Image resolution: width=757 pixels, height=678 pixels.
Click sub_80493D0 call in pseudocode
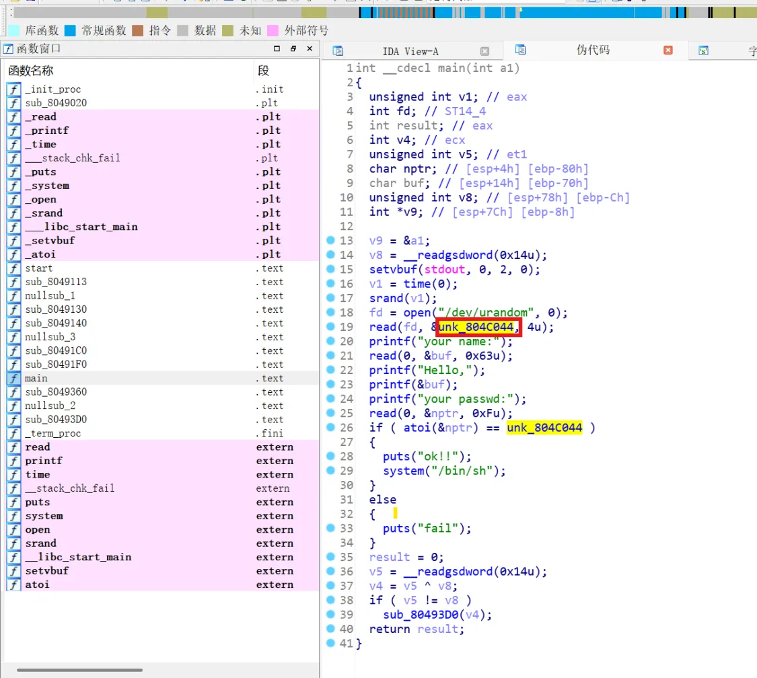(x=421, y=615)
